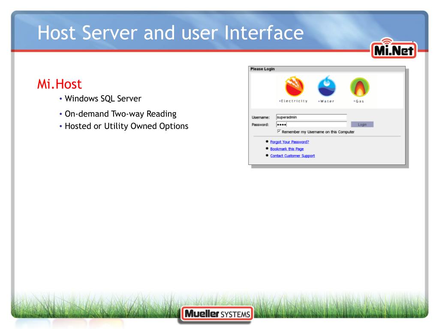Focus the Password input field
The image size is (439, 329).
[311, 125]
